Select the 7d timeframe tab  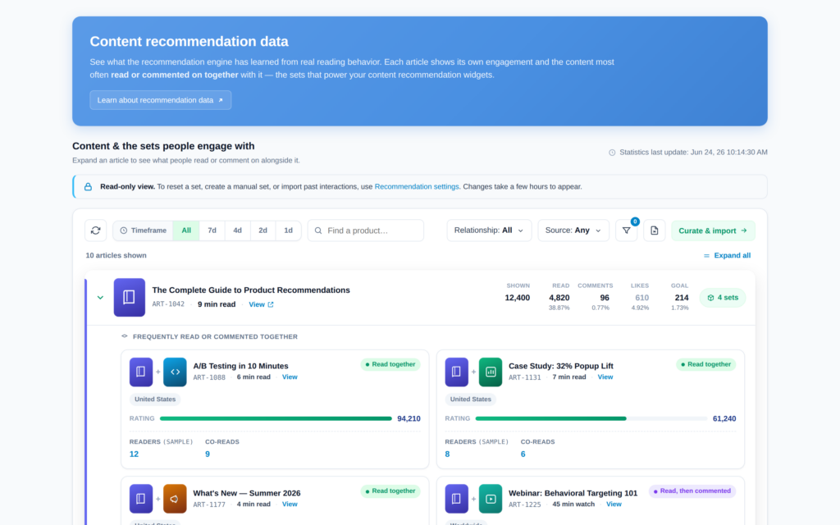(x=212, y=231)
